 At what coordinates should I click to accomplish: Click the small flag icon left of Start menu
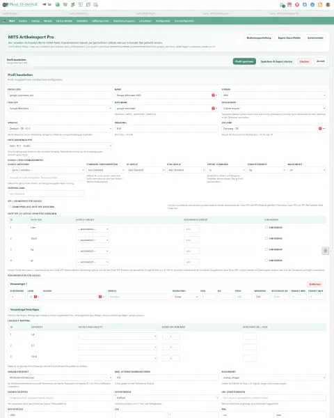coord(4,21)
